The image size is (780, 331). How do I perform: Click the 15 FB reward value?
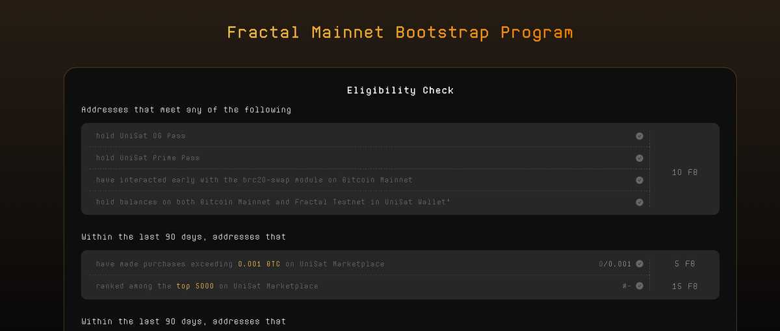click(685, 286)
